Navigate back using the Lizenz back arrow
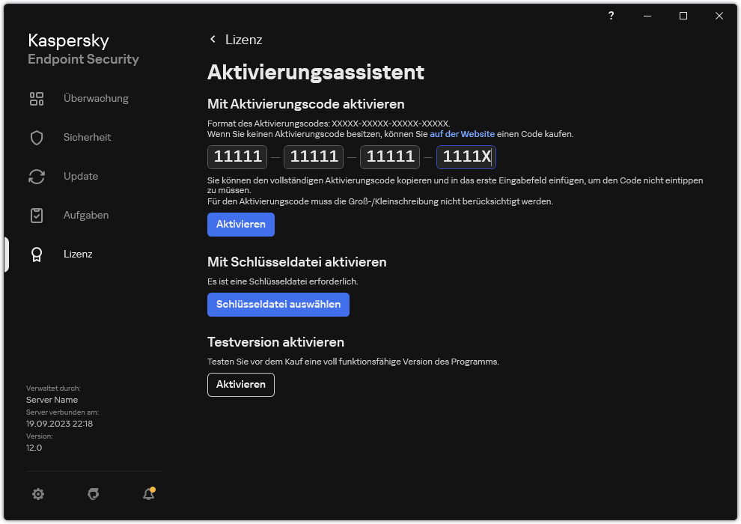The image size is (741, 524). point(213,39)
